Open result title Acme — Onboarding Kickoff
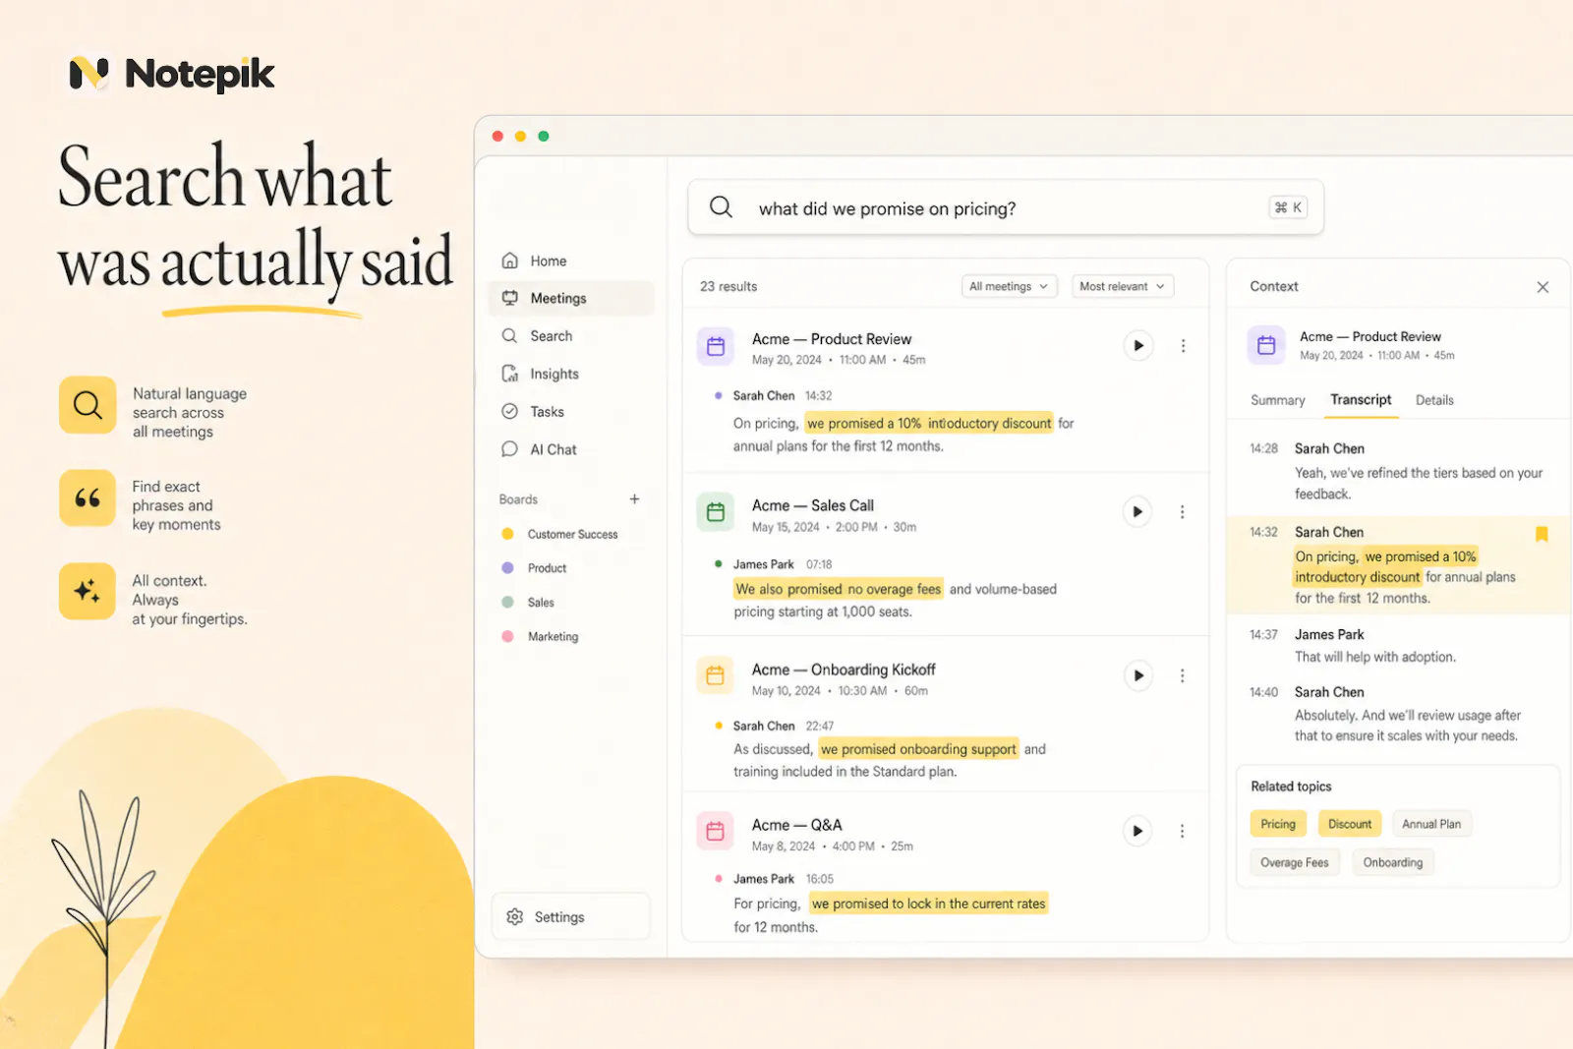Screen dimensions: 1573x1049 click(844, 670)
